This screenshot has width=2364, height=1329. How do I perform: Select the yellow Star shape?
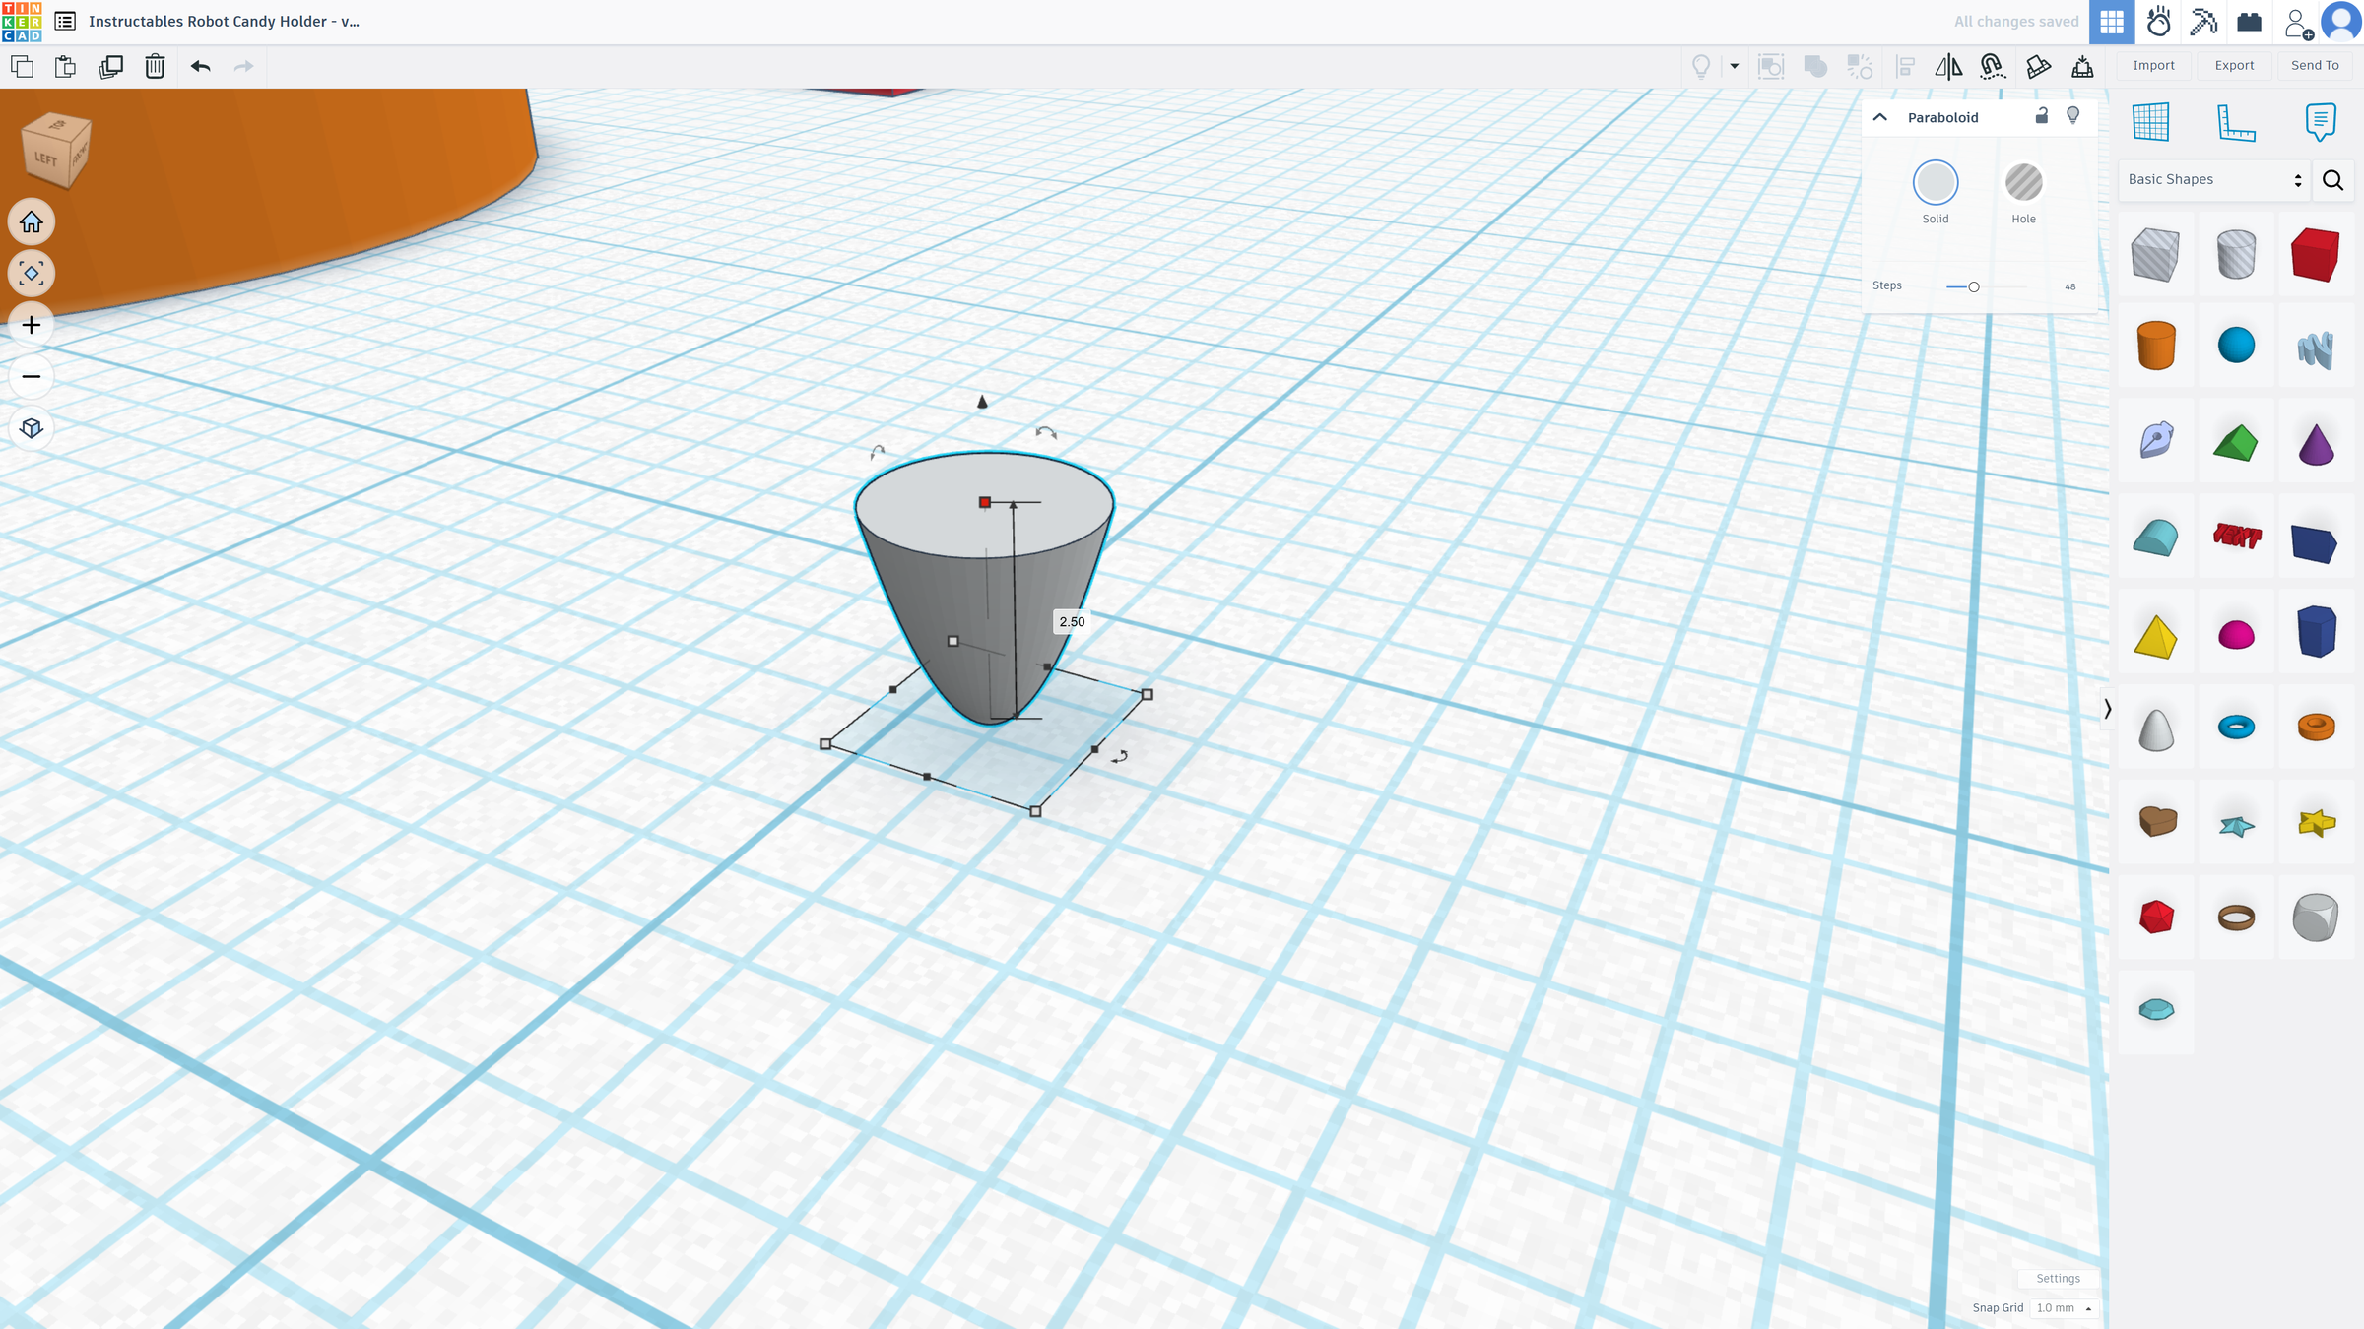coord(2316,822)
